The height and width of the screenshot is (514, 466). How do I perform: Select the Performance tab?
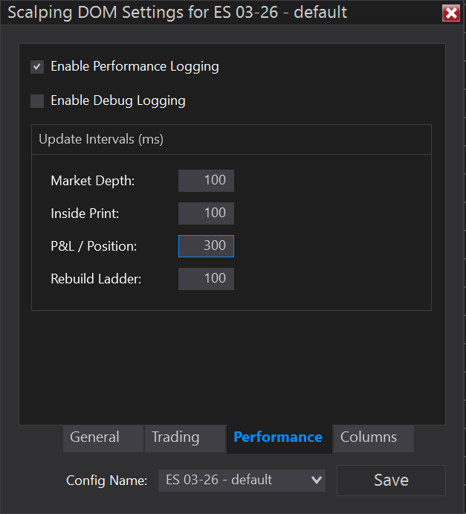pos(278,437)
